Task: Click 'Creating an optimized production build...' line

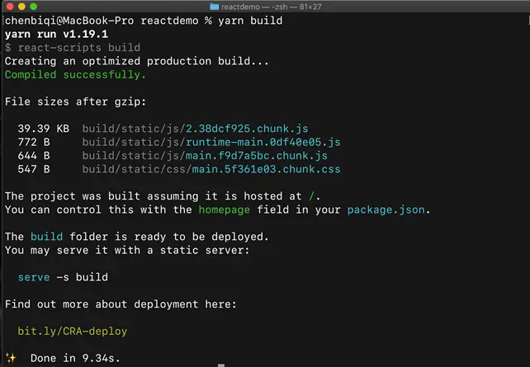Action: (137, 61)
